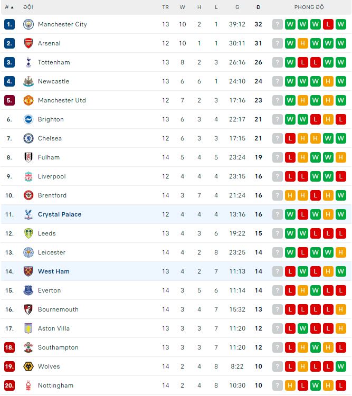Open the Crystal Palace team link
The height and width of the screenshot is (396, 352).
(x=60, y=214)
